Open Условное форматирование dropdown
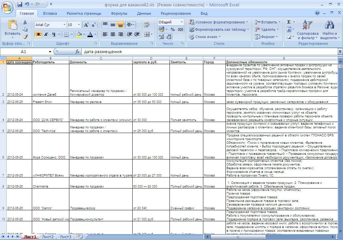 (219, 22)
